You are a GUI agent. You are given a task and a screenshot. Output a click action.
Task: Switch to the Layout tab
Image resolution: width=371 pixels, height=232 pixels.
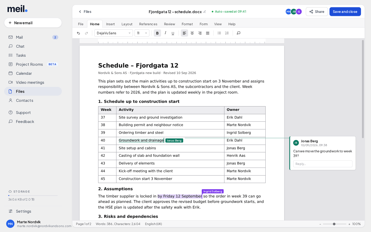click(x=127, y=24)
